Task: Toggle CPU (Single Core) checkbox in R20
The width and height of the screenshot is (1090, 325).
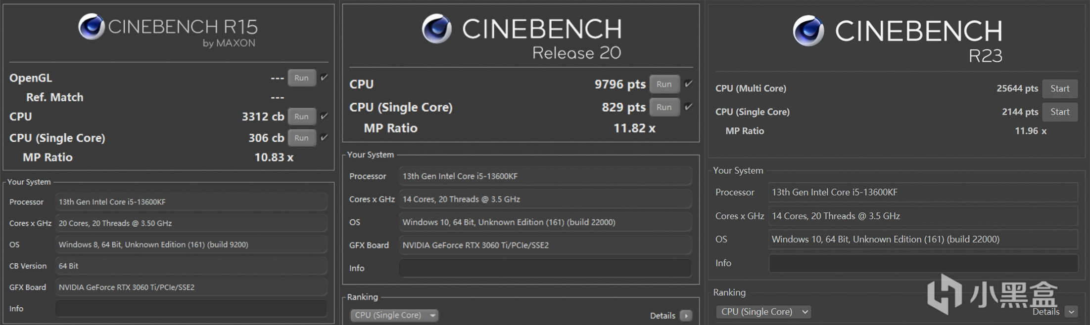Action: [688, 107]
